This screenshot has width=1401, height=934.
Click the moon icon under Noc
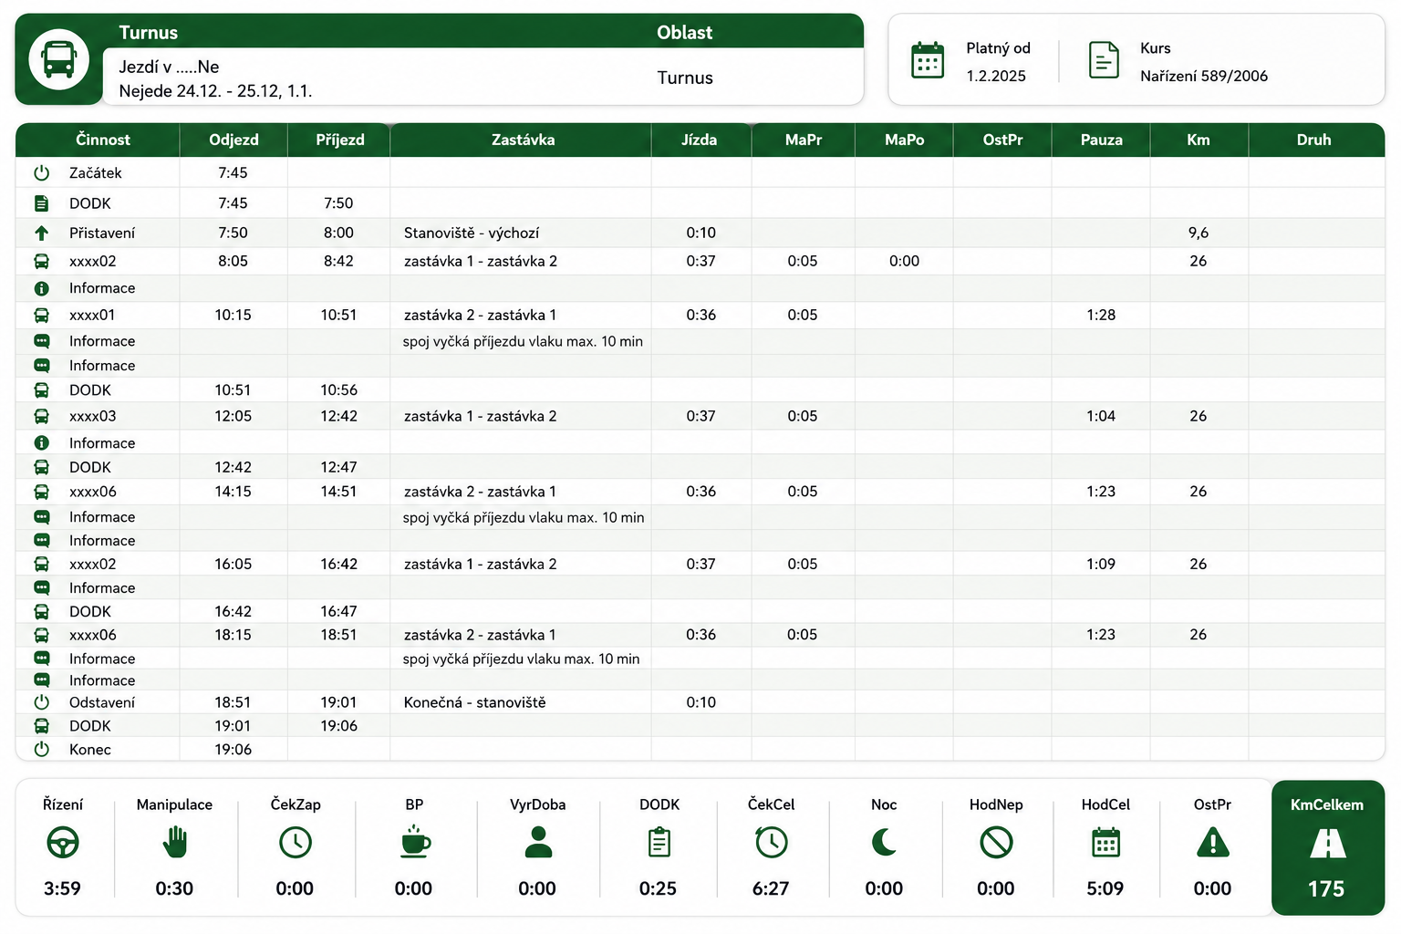[884, 842]
